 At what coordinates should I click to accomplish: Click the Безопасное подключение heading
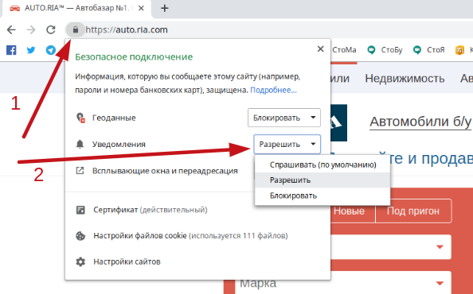pyautogui.click(x=134, y=57)
